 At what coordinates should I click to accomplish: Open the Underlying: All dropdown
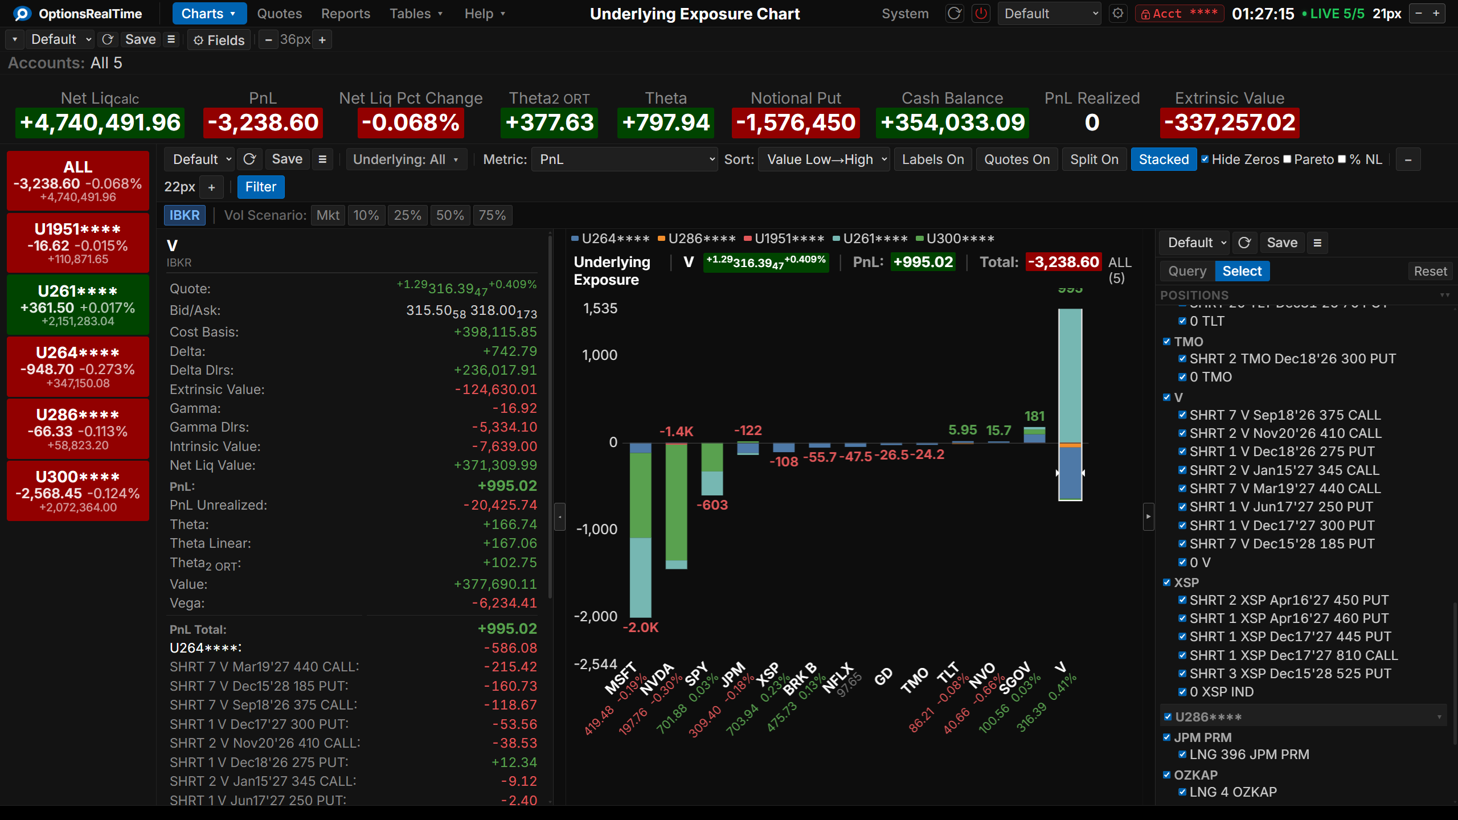click(x=406, y=159)
